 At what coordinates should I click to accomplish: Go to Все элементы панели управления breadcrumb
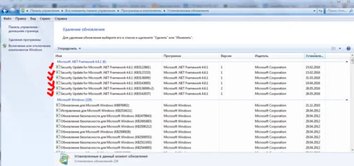[x=90, y=11]
